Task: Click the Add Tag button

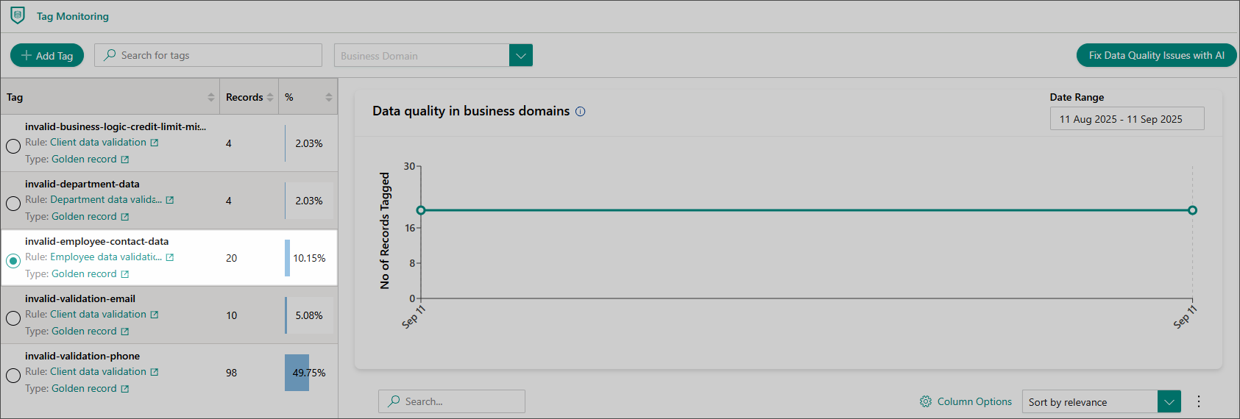Action: pos(47,56)
